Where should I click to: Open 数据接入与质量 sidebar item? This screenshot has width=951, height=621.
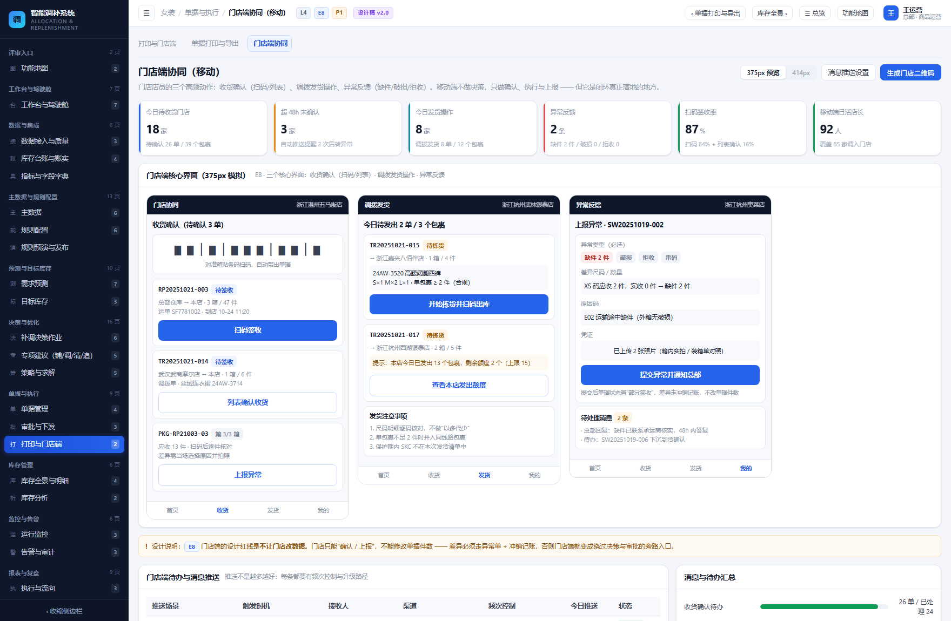(x=64, y=141)
